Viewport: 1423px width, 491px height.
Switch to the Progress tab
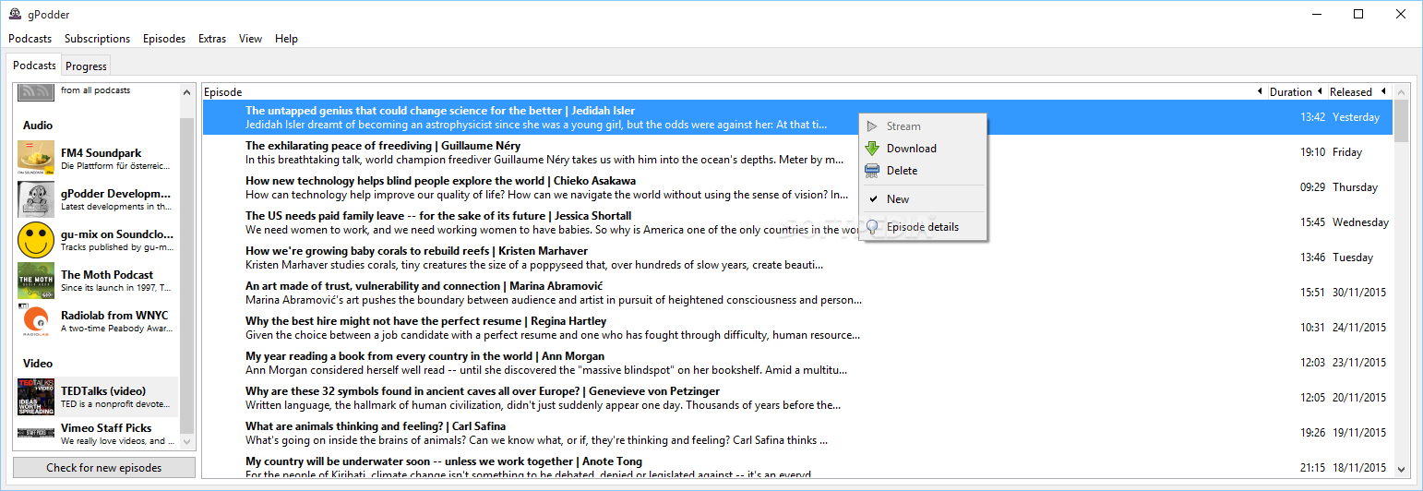click(x=86, y=66)
